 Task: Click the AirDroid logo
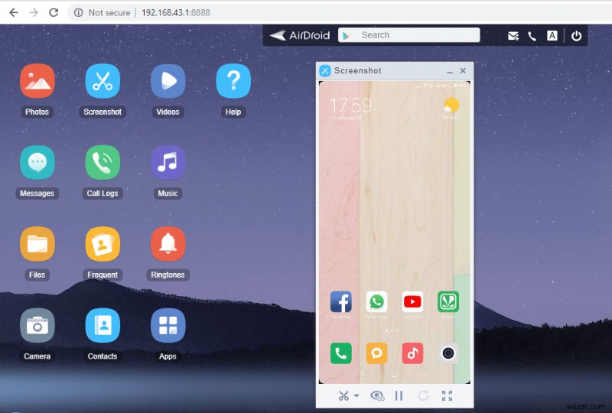300,35
